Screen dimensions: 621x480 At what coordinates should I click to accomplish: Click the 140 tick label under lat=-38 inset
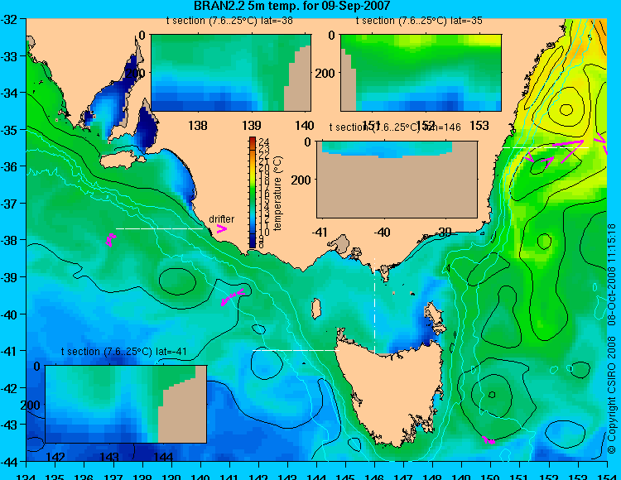coord(305,126)
